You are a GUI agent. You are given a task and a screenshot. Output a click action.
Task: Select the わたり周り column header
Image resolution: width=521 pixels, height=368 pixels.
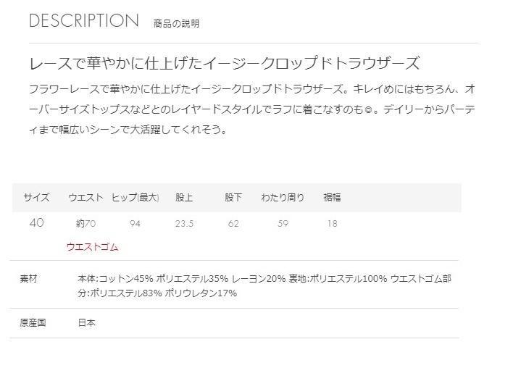[x=283, y=197]
